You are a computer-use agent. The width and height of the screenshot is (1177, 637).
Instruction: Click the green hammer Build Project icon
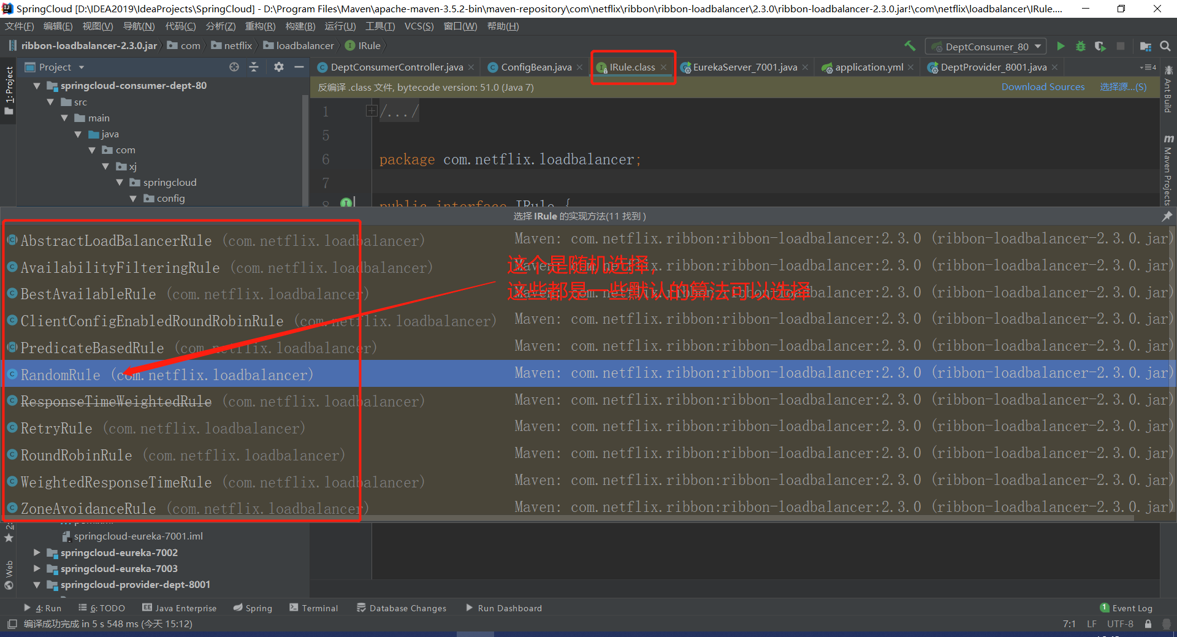coord(910,46)
